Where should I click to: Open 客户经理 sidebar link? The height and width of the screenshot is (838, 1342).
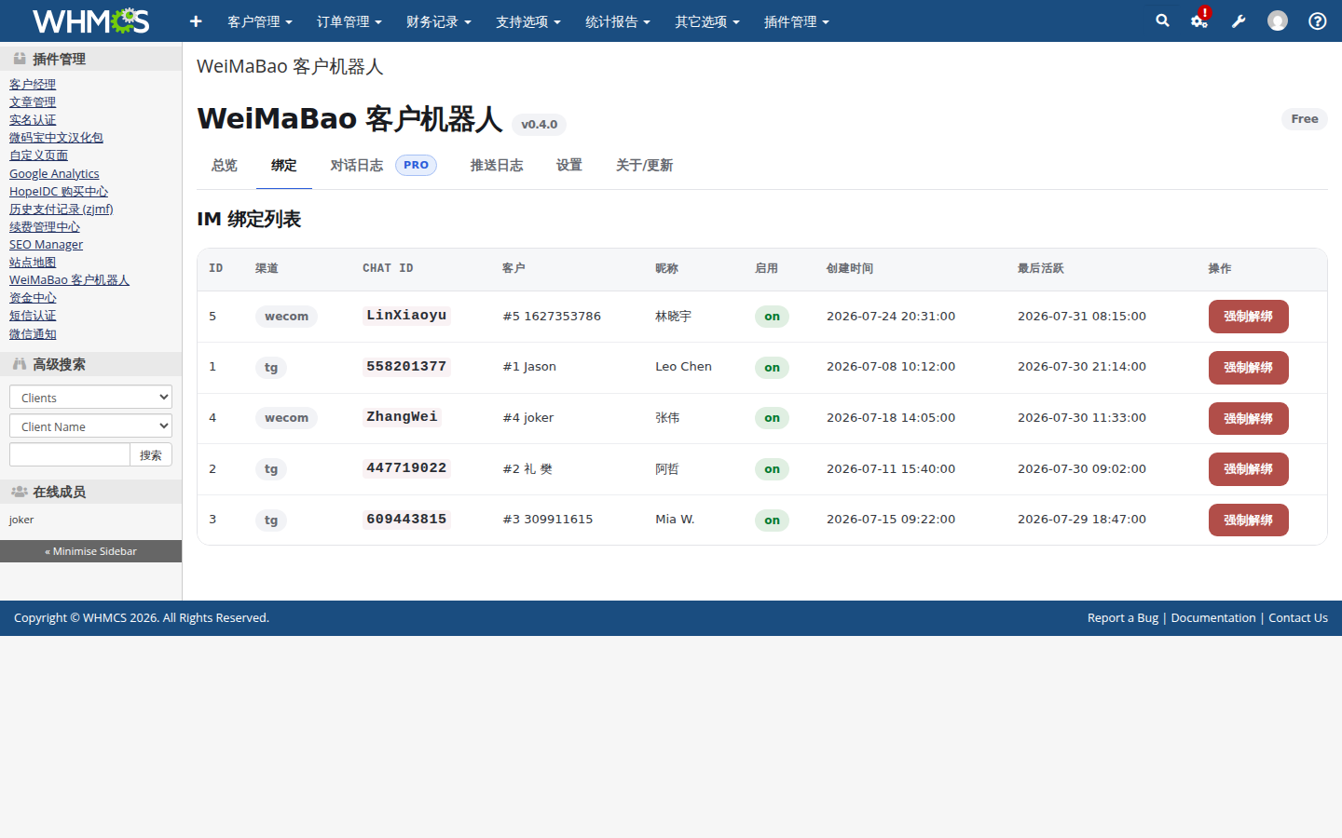[33, 85]
